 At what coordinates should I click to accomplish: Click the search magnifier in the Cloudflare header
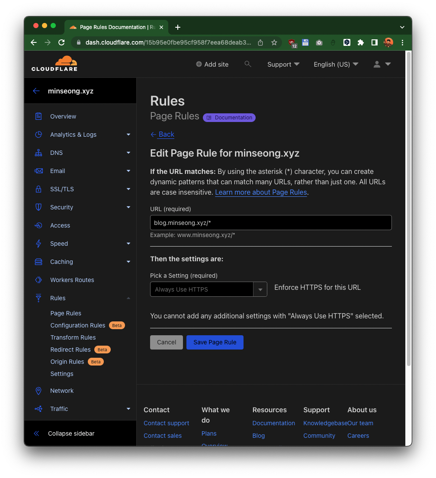pyautogui.click(x=248, y=64)
